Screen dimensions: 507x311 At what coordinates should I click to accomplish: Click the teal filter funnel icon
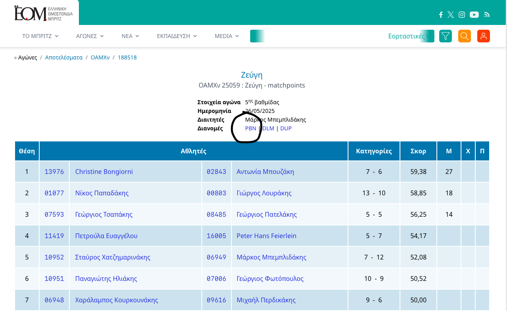(x=446, y=36)
